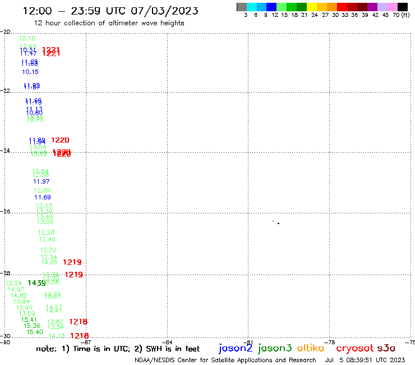The width and height of the screenshot is (415, 365).
Task: Click the wave height value 12.23
Action: [47, 232]
